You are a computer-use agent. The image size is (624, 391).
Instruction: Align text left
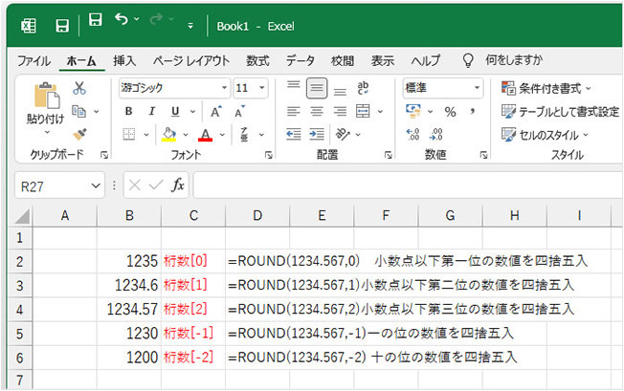click(293, 111)
